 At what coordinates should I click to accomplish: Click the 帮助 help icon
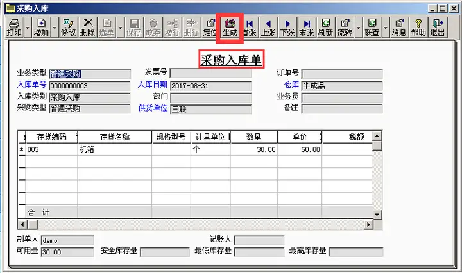[418, 28]
